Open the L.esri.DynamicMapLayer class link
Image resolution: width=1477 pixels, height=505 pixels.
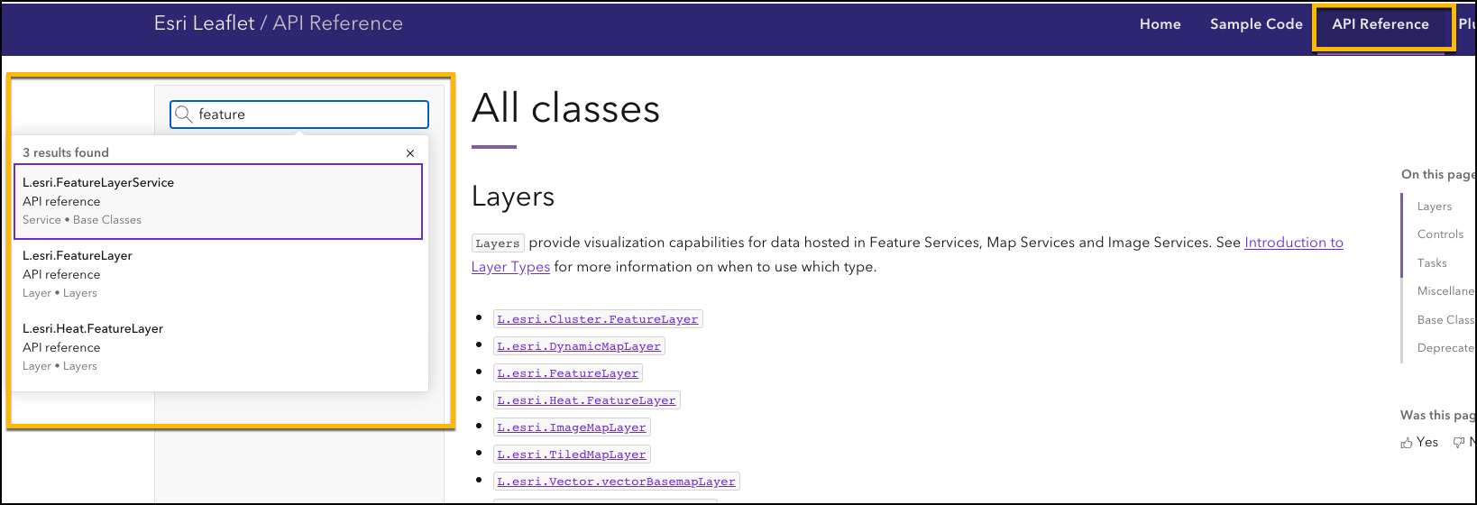(x=578, y=346)
